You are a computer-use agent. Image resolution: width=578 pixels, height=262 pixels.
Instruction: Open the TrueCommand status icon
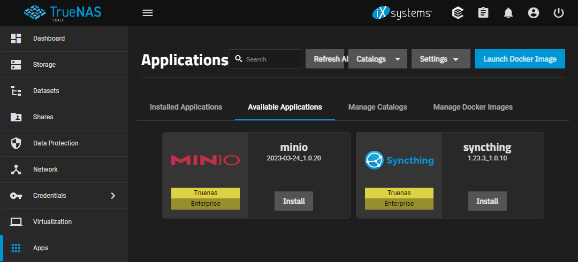pos(457,13)
